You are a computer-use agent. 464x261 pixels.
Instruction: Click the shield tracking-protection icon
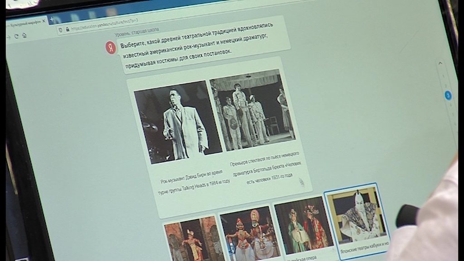60,30
